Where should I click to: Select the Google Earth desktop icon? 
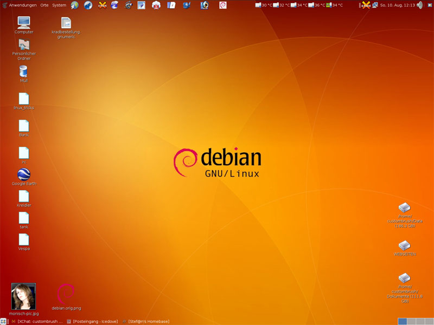tap(24, 174)
